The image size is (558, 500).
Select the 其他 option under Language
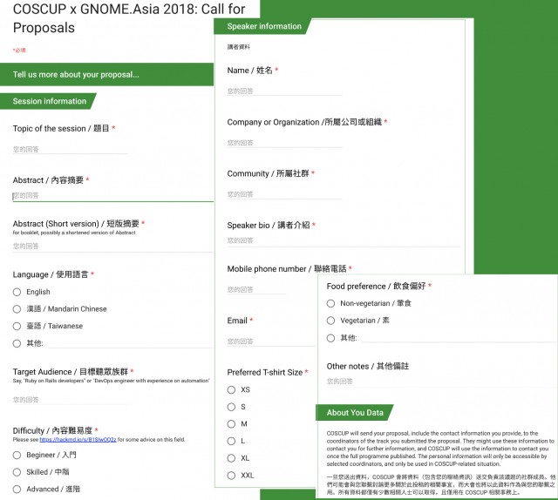[17, 343]
